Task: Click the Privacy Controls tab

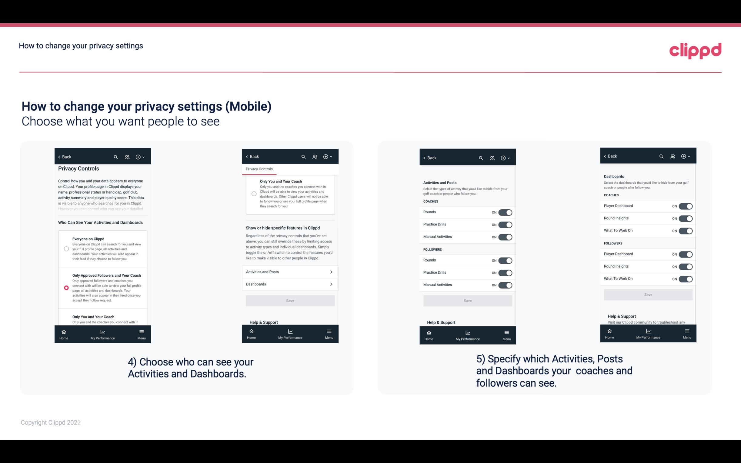Action: click(x=259, y=169)
